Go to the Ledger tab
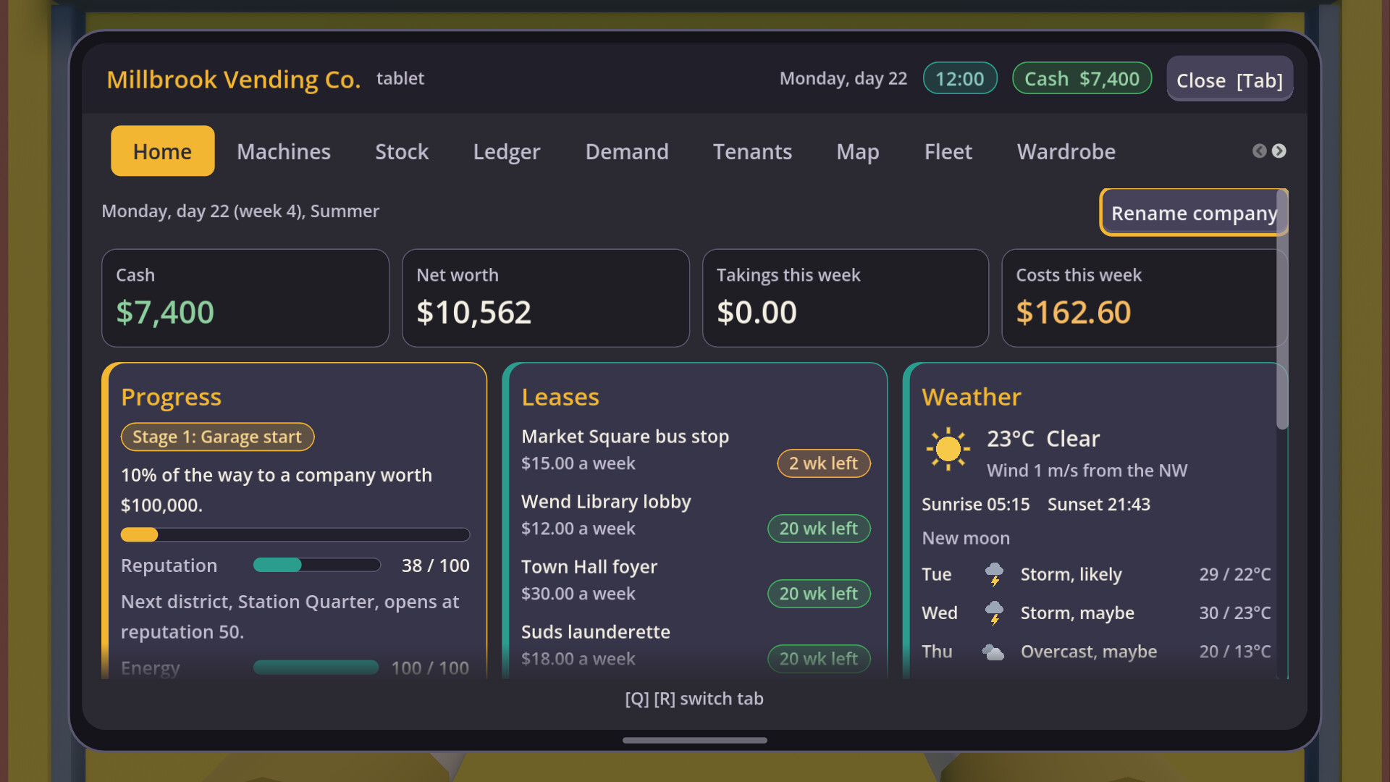 click(x=507, y=151)
